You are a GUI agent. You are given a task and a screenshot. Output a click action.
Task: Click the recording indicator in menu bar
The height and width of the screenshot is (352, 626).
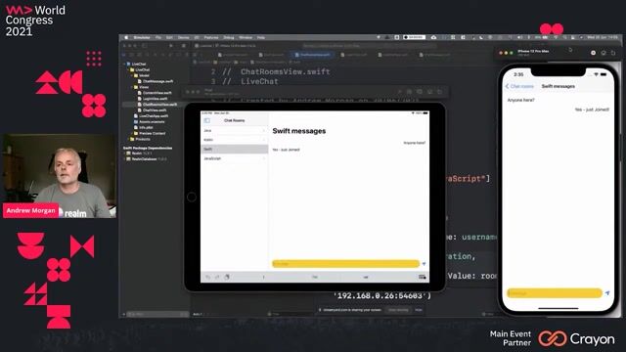tap(414, 37)
